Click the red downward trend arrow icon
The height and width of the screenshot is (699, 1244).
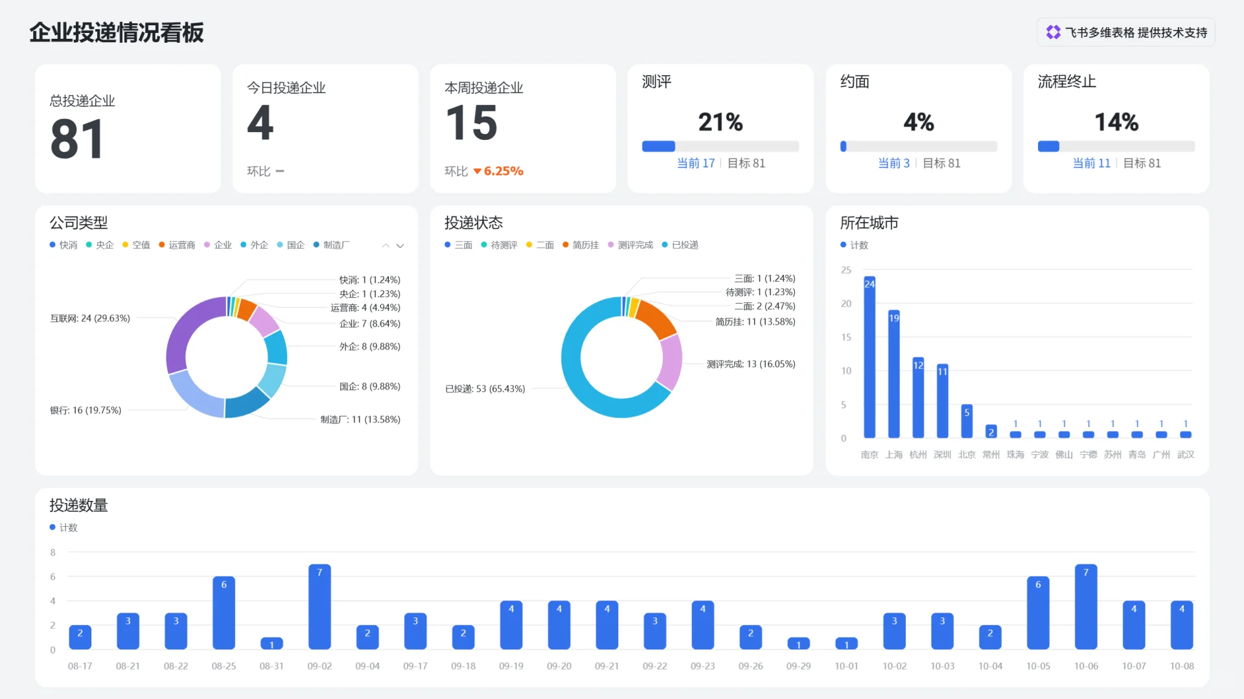(x=478, y=172)
